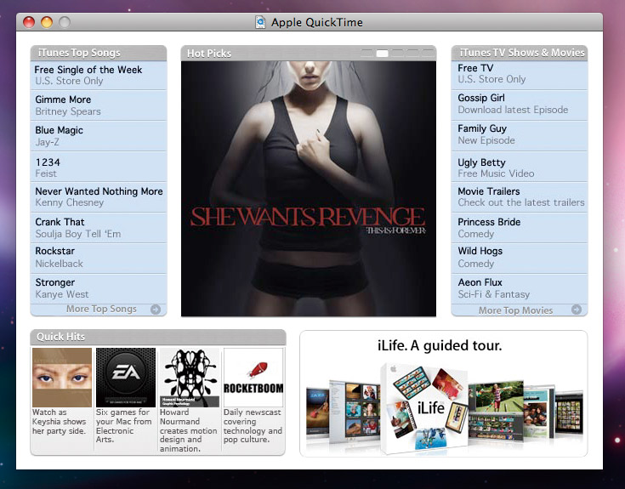
Task: Click the iLife box image
Action: click(423, 408)
